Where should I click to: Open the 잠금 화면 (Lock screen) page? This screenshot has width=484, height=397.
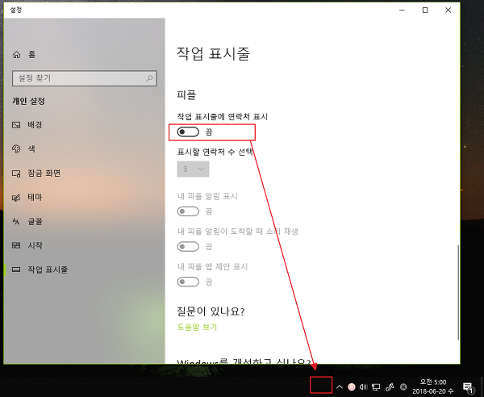pos(36,173)
